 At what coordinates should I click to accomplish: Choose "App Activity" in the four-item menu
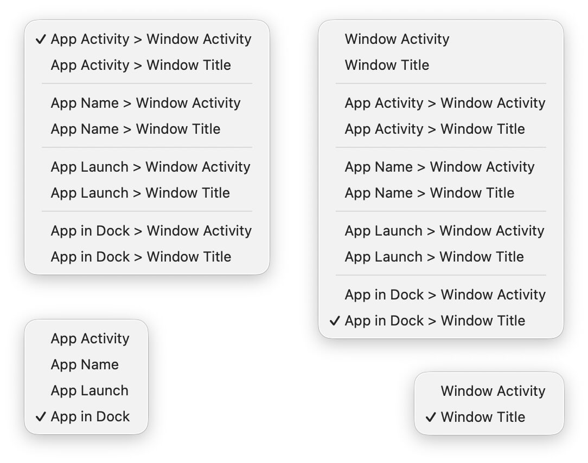[90, 338]
